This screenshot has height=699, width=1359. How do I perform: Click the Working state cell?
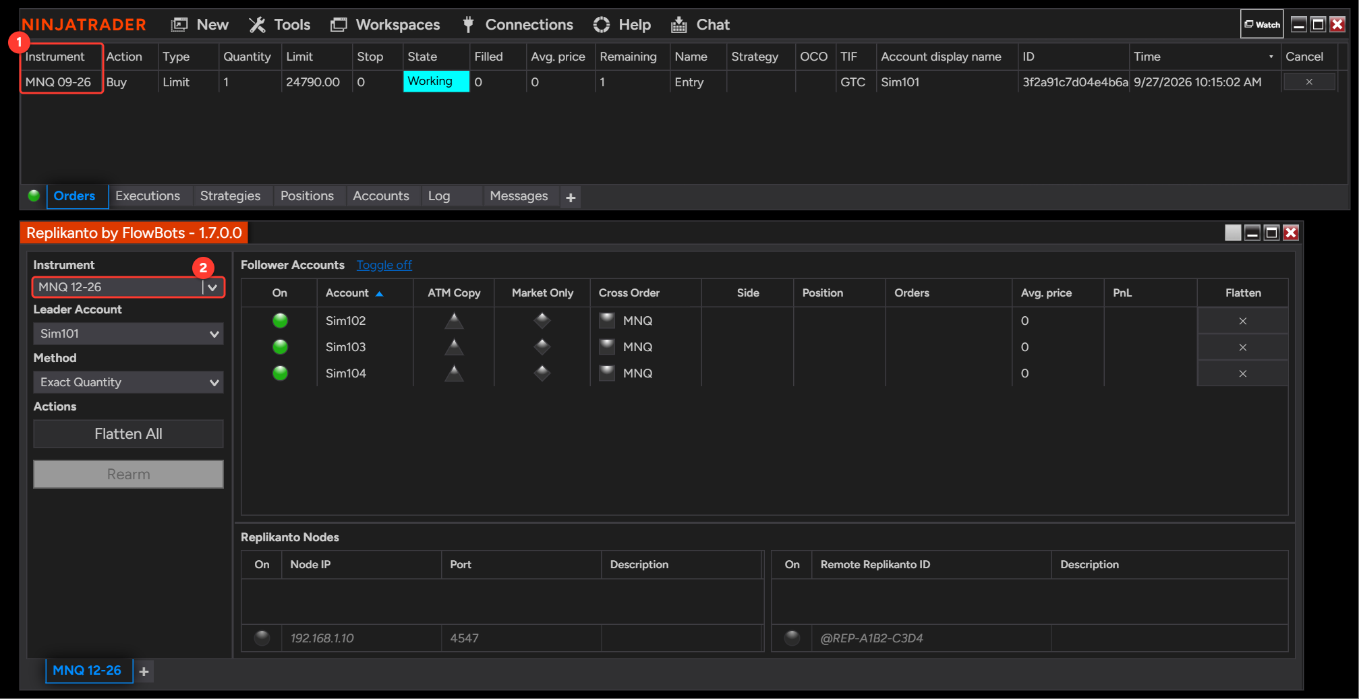[436, 82]
